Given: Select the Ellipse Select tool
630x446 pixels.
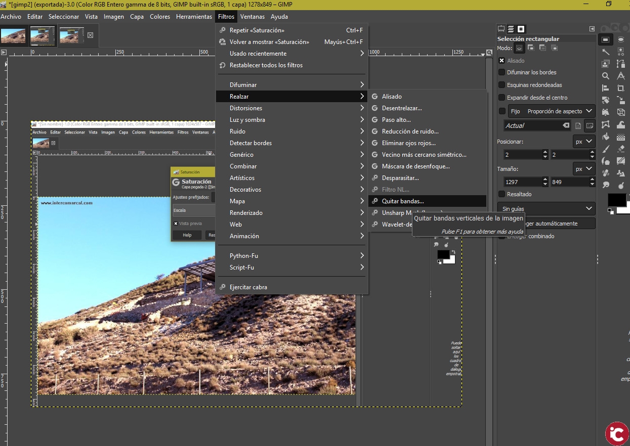Looking at the screenshot, I should (621, 39).
